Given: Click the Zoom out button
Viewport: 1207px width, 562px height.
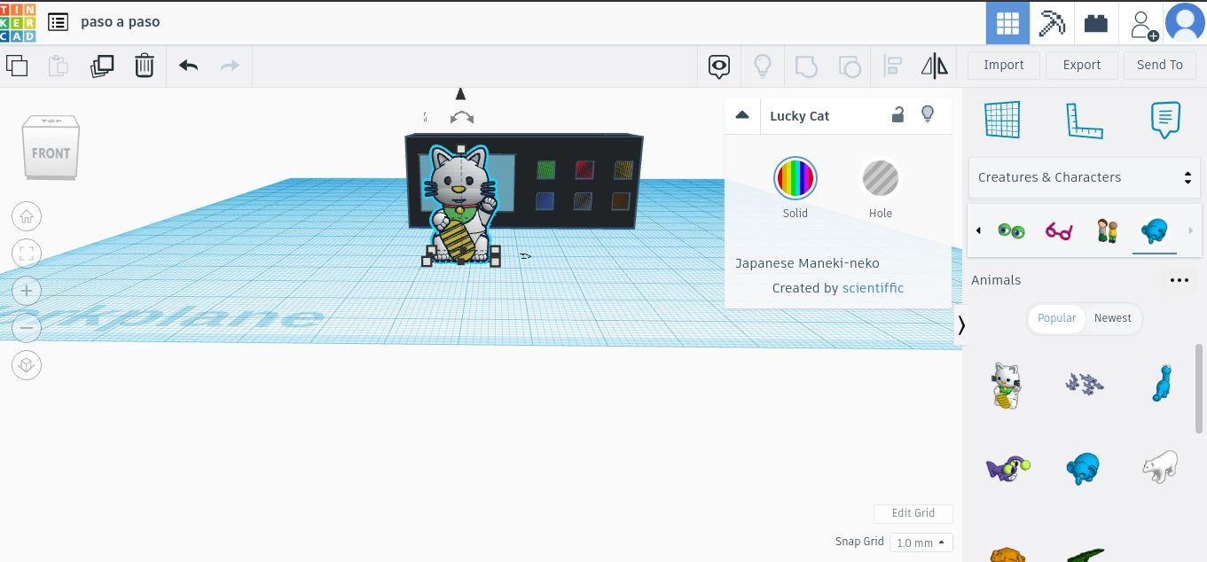Looking at the screenshot, I should pos(27,328).
